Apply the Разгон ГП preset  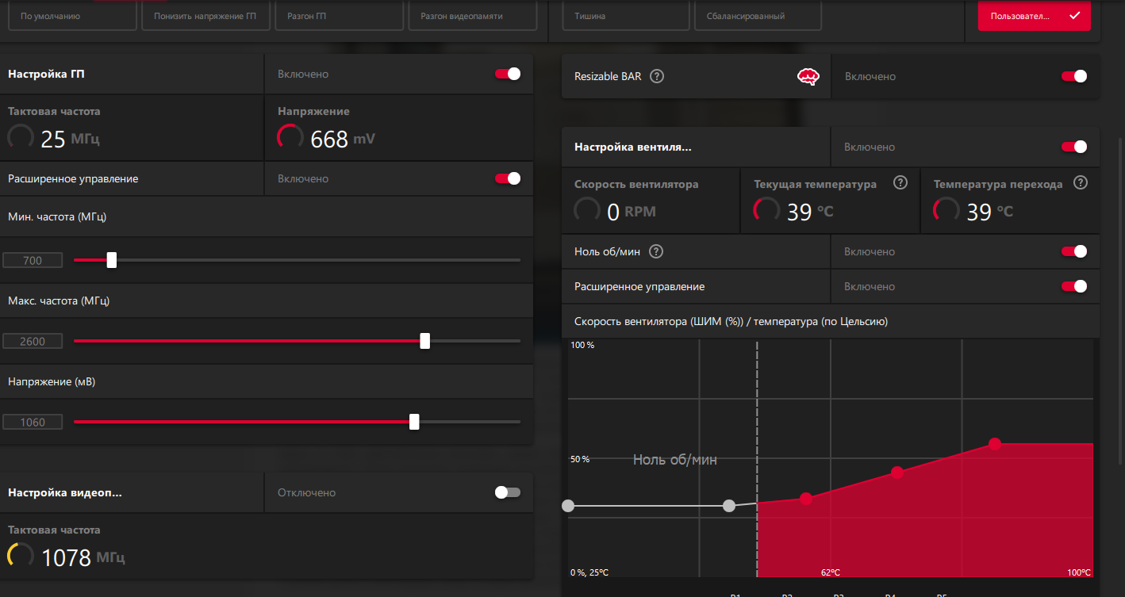pos(340,15)
